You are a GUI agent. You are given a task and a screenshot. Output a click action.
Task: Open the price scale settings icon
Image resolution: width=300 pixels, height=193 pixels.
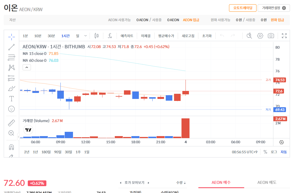pos(281,142)
